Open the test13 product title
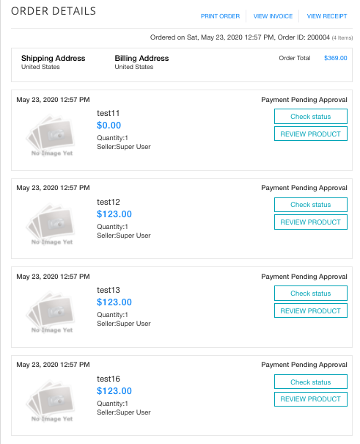 pos(108,290)
